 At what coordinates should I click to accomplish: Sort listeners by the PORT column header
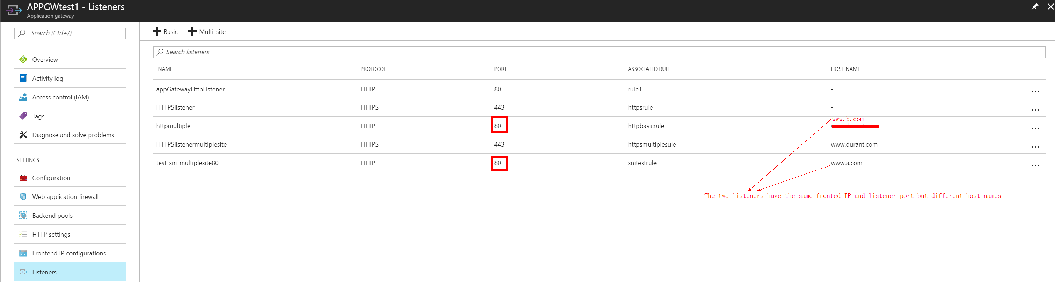[x=500, y=69]
